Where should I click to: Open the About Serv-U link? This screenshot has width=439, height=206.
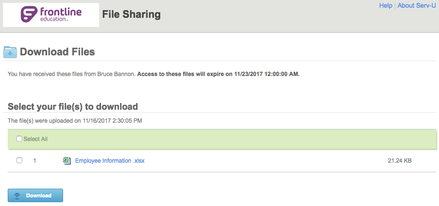(416, 6)
